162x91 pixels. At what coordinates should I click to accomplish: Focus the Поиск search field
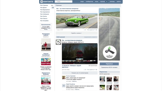(64, 2)
